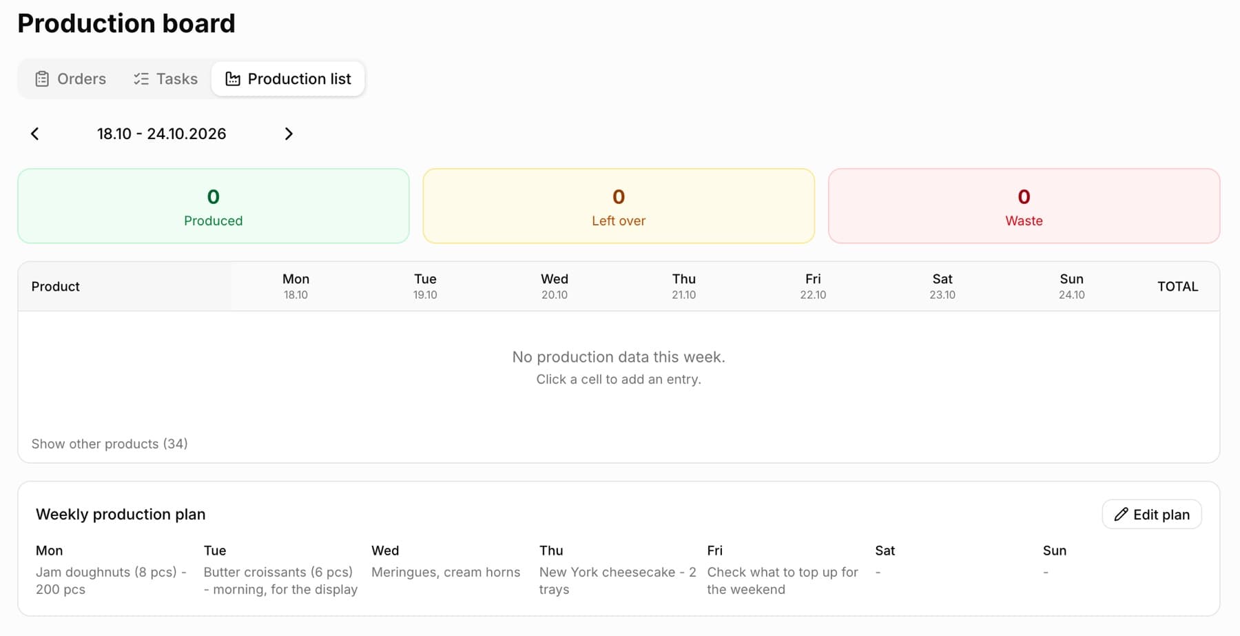This screenshot has width=1240, height=636.
Task: Click the Sat 23.10 column header
Action: [942, 286]
